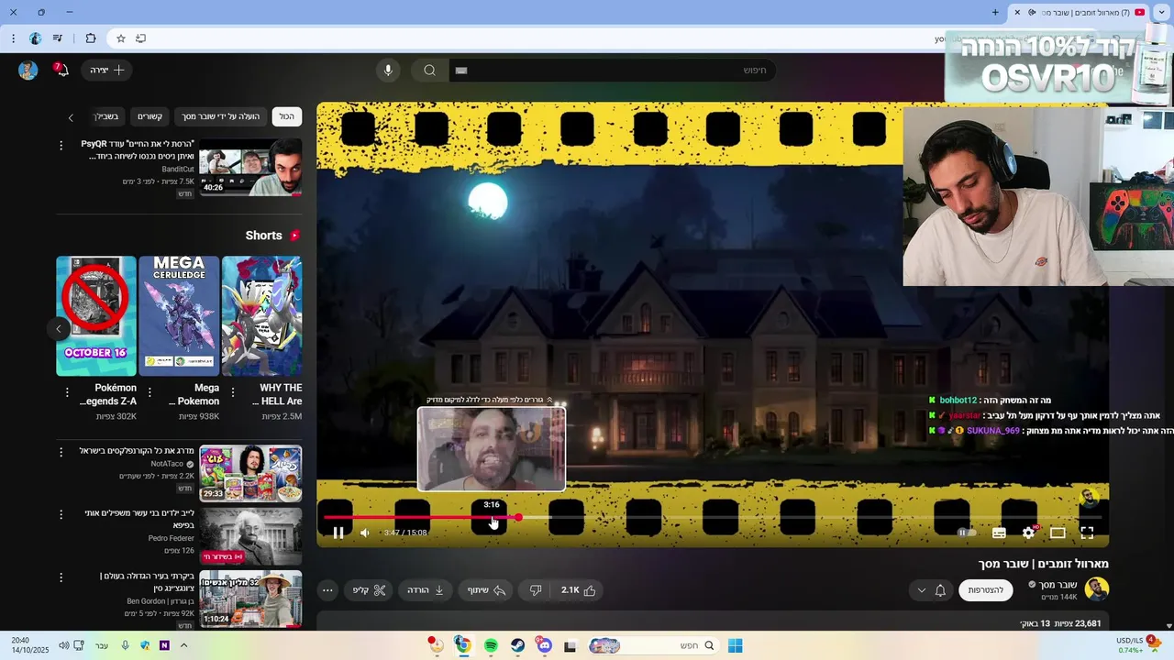Open Chrome media control icon
The width and height of the screenshot is (1174, 660).
click(58, 38)
